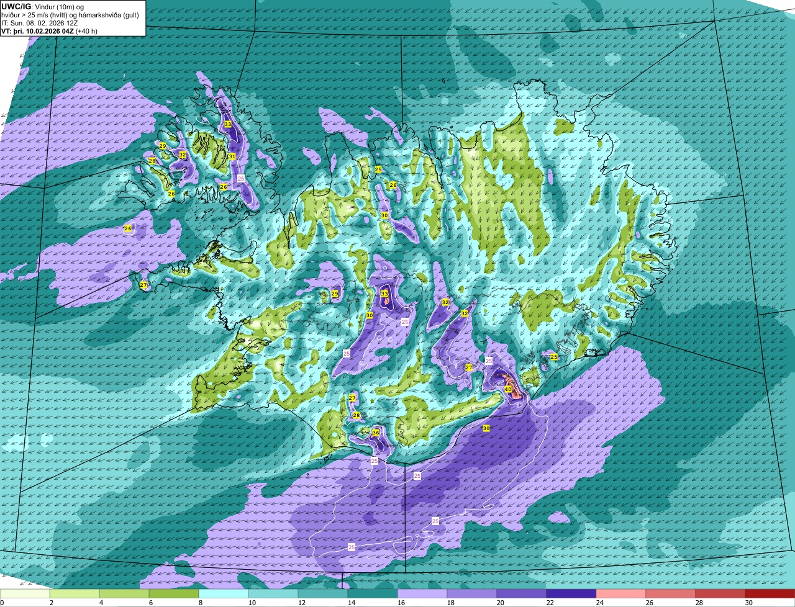Pick the 20–22 m/s purple legend swatch
795x607 pixels.
tap(522, 594)
